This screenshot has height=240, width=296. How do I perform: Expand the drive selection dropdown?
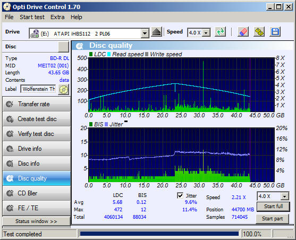coord(145,34)
